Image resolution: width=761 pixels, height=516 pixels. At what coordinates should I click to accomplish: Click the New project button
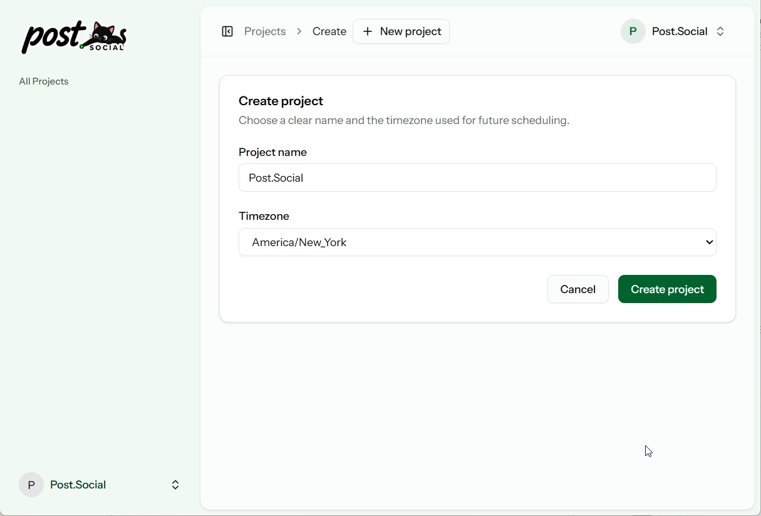pos(401,31)
